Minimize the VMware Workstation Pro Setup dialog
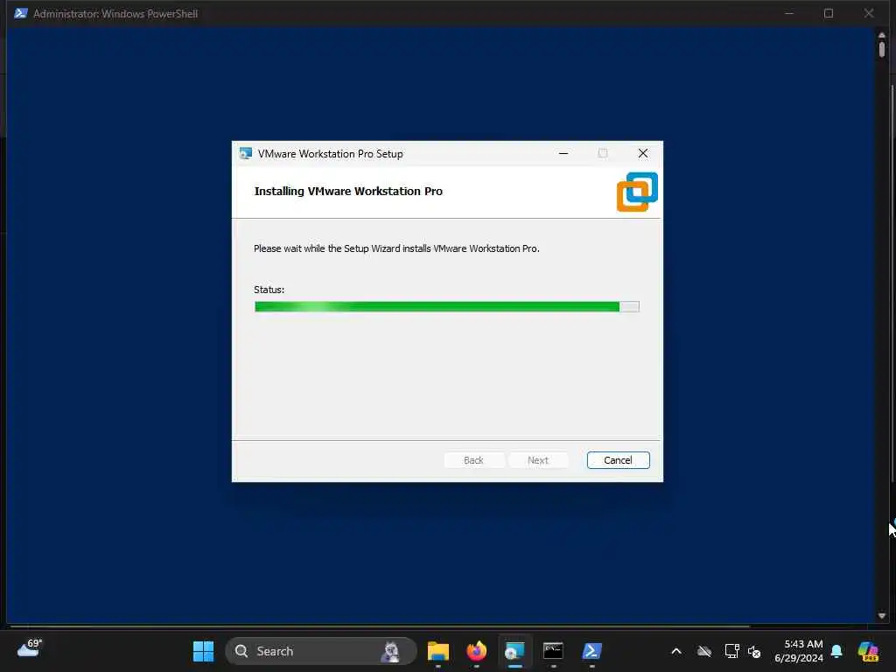 (x=563, y=153)
